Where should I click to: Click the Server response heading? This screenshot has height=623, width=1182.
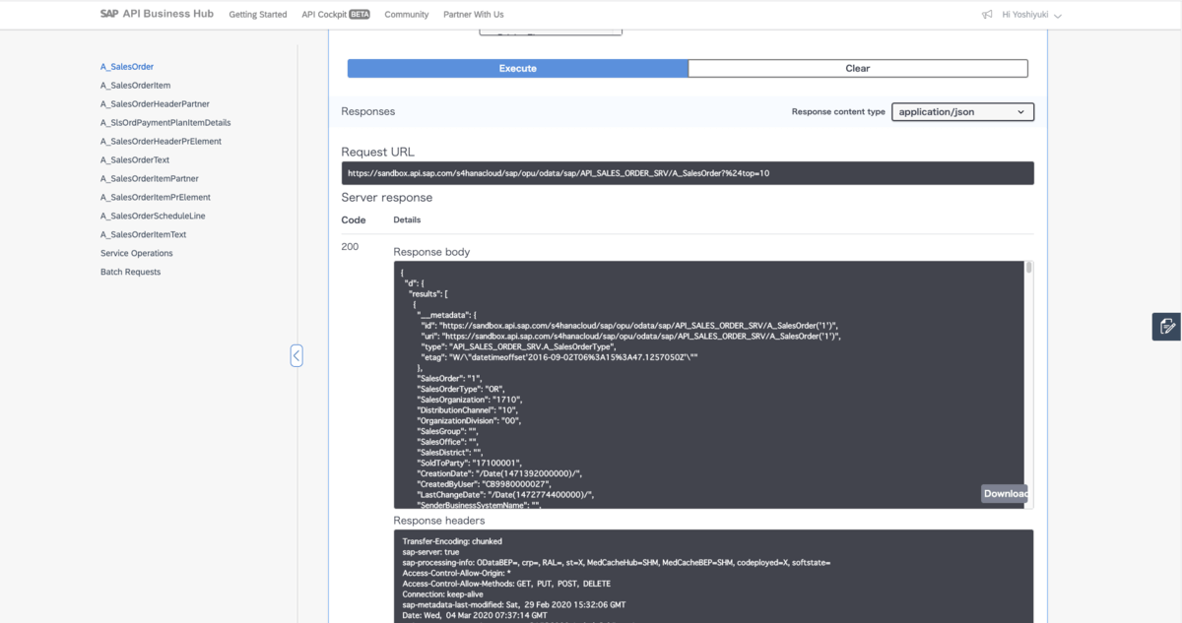coord(387,198)
